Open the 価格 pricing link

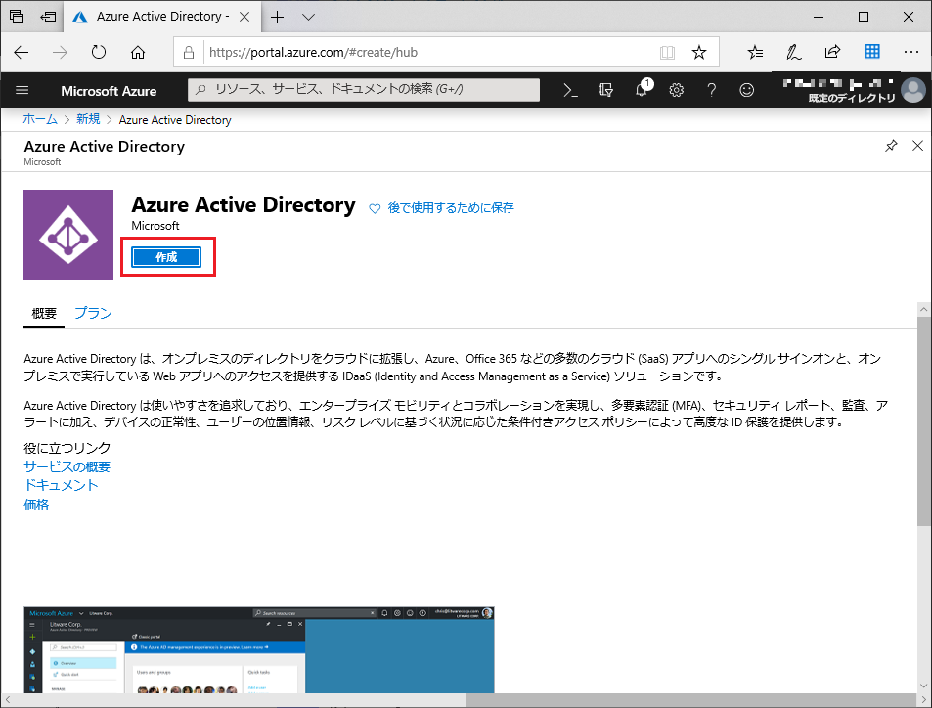click(36, 505)
